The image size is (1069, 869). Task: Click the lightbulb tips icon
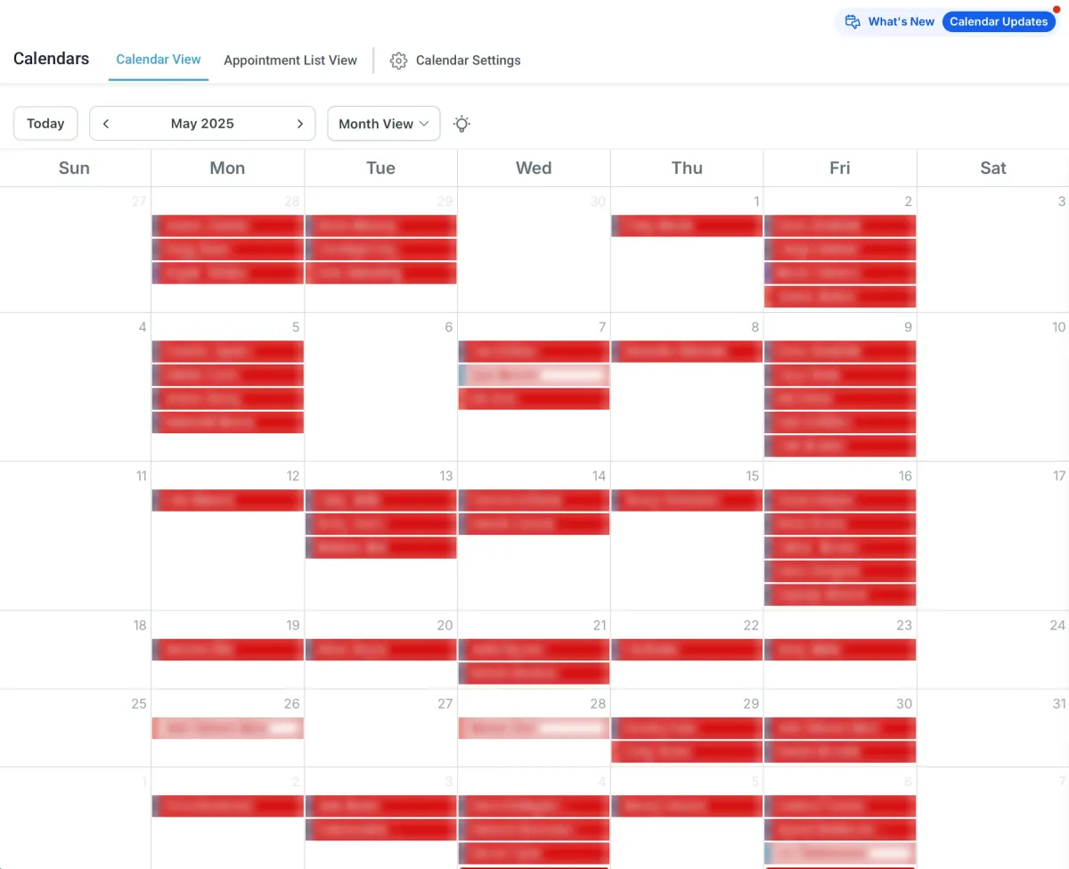click(x=461, y=124)
